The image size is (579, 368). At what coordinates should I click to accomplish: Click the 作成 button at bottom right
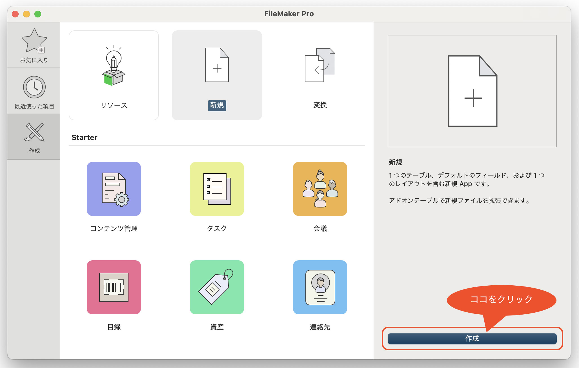point(472,338)
